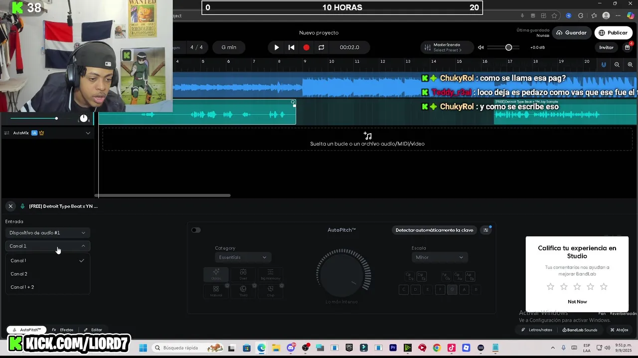The image size is (638, 358).
Task: Select Canal 1 option in list
Action: (47, 261)
